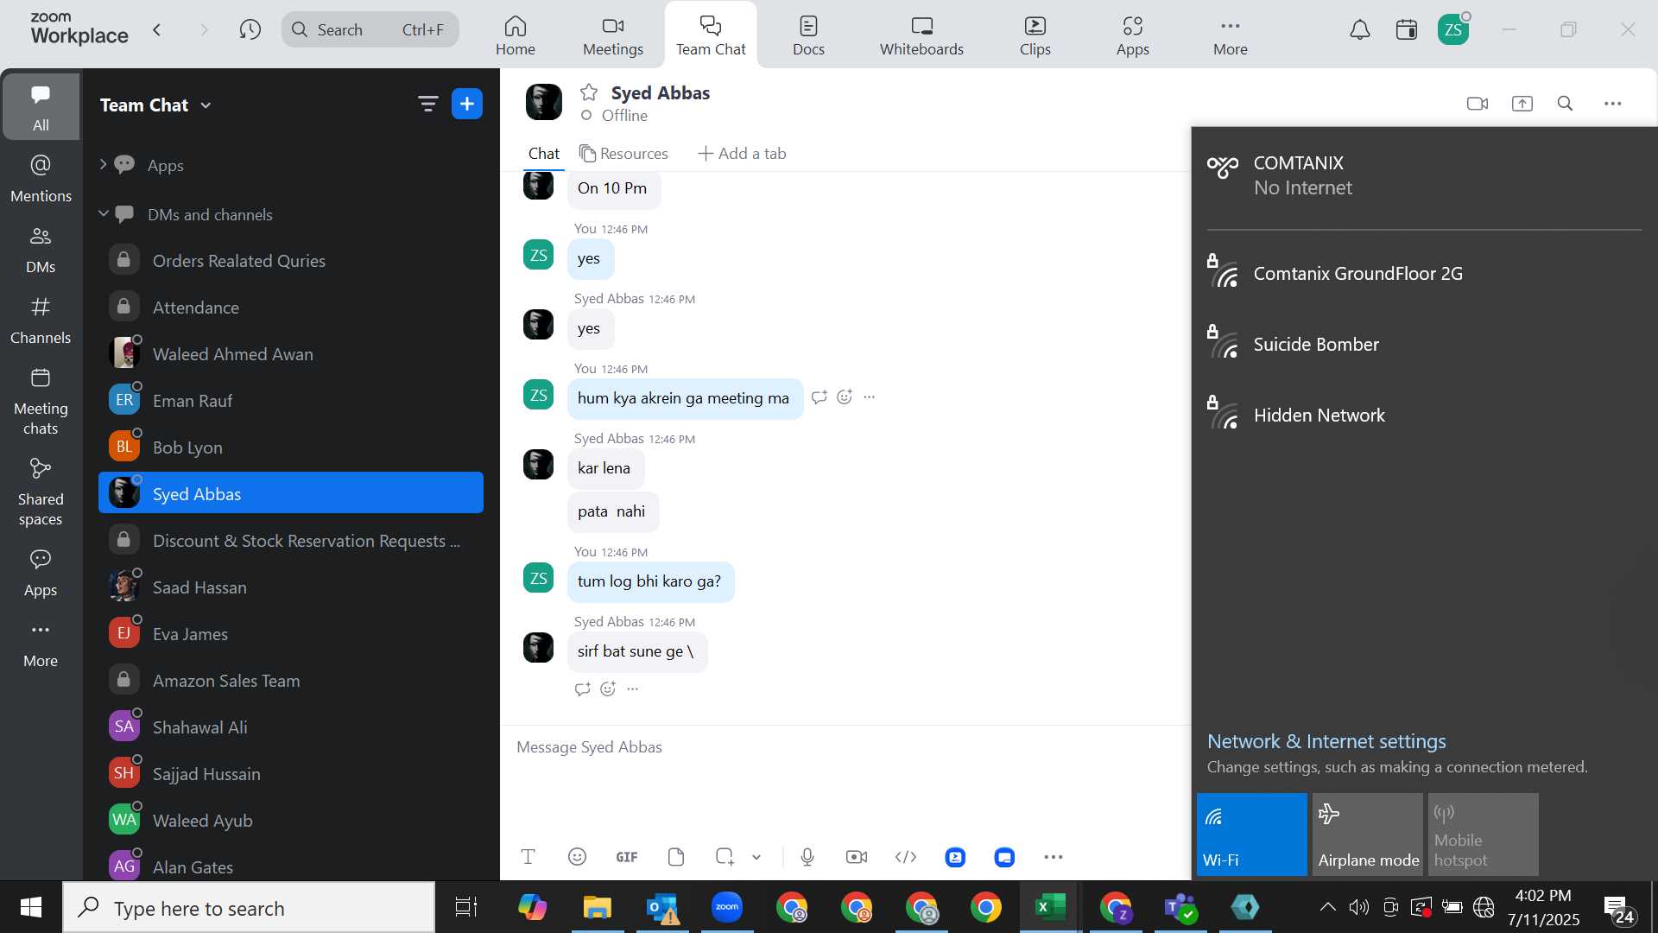Star the Syed Abbas conversation
Screen dimensions: 1658x933
click(x=589, y=92)
